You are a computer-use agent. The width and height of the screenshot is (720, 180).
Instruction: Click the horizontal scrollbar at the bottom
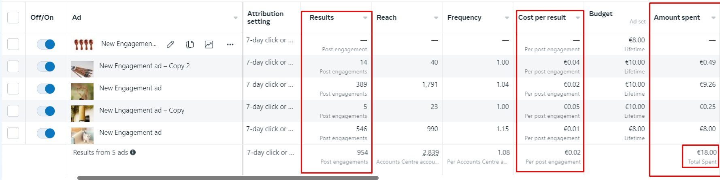pyautogui.click(x=228, y=178)
